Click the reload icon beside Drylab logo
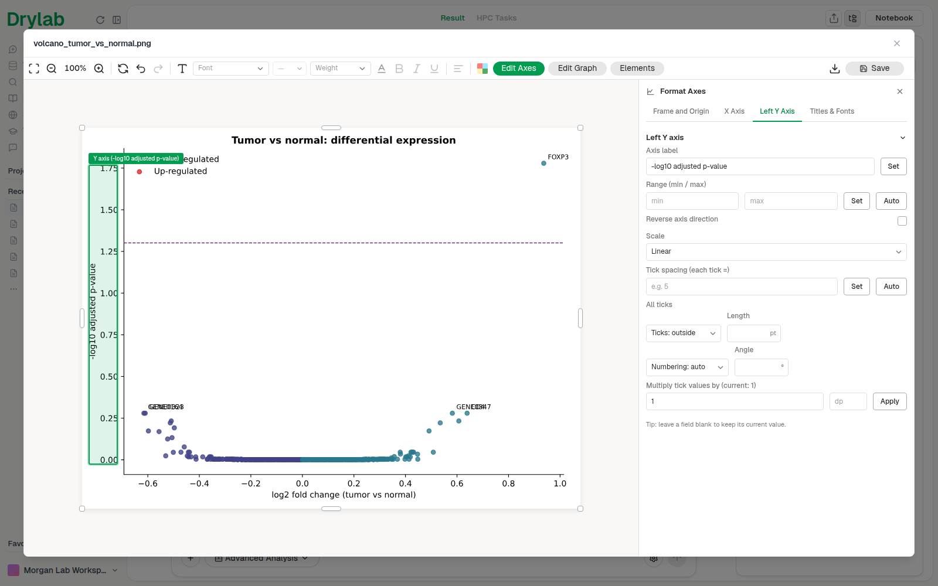Screen dimensions: 938x586 pos(100,20)
